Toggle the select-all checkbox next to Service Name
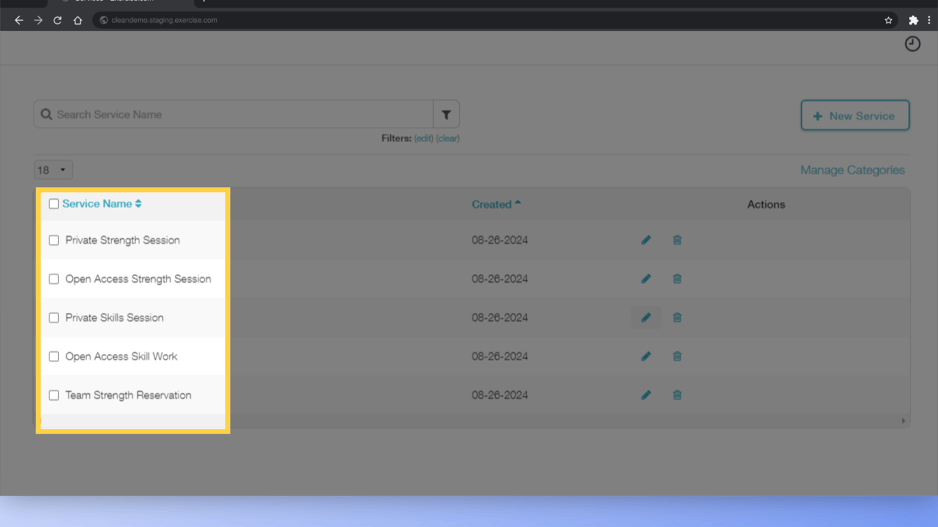The image size is (938, 527). 54,204
